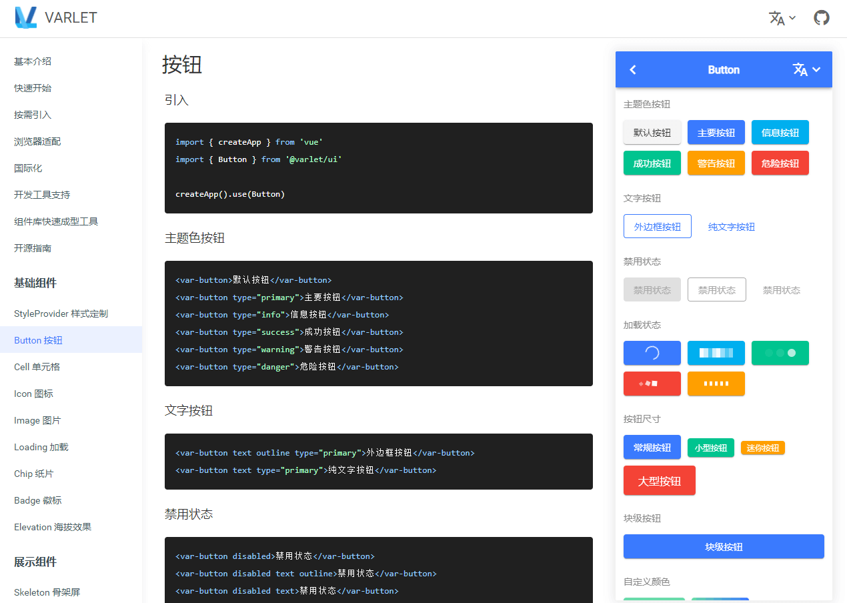This screenshot has width=847, height=603.
Task: Click the green 小型按钮 button
Action: [711, 448]
